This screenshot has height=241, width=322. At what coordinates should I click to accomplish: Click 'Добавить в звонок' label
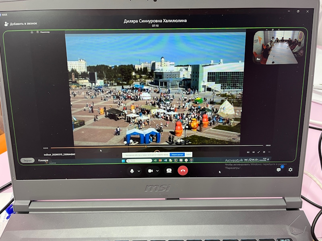coord(23,24)
